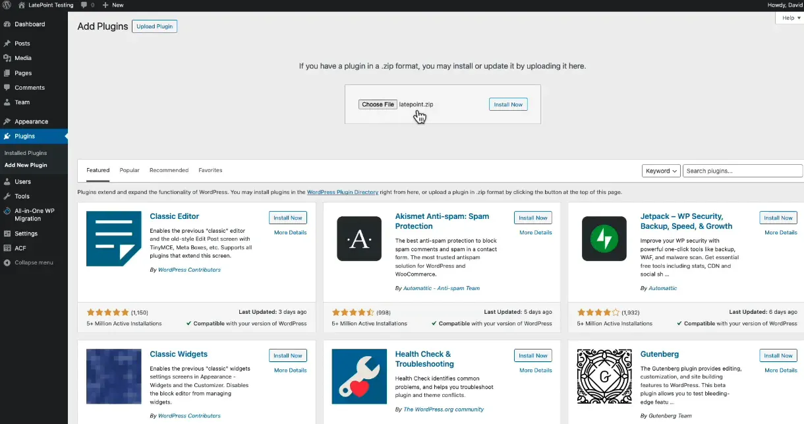Click the Health Check wrench icon
Viewport: 804px width, 424px height.
359,377
